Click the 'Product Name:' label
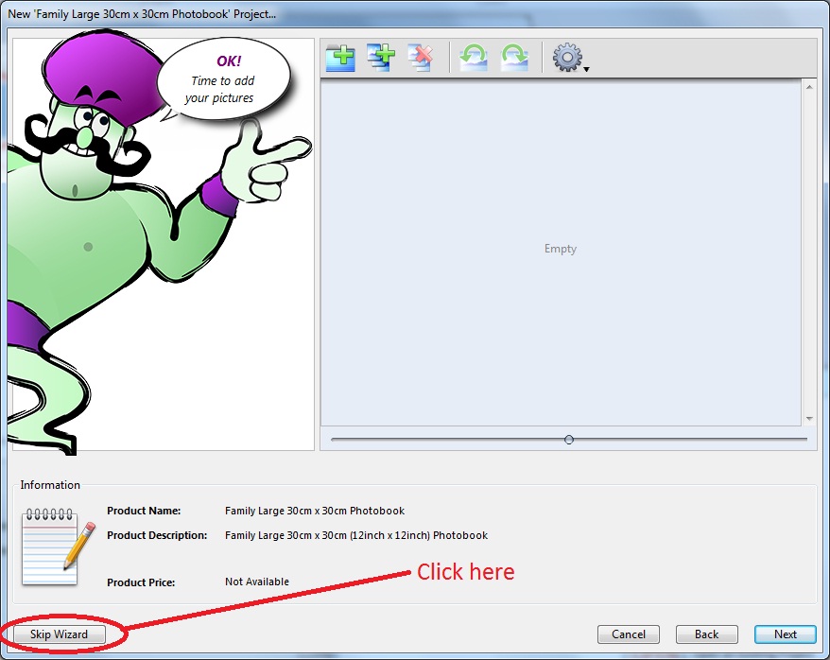The width and height of the screenshot is (830, 660). [144, 511]
